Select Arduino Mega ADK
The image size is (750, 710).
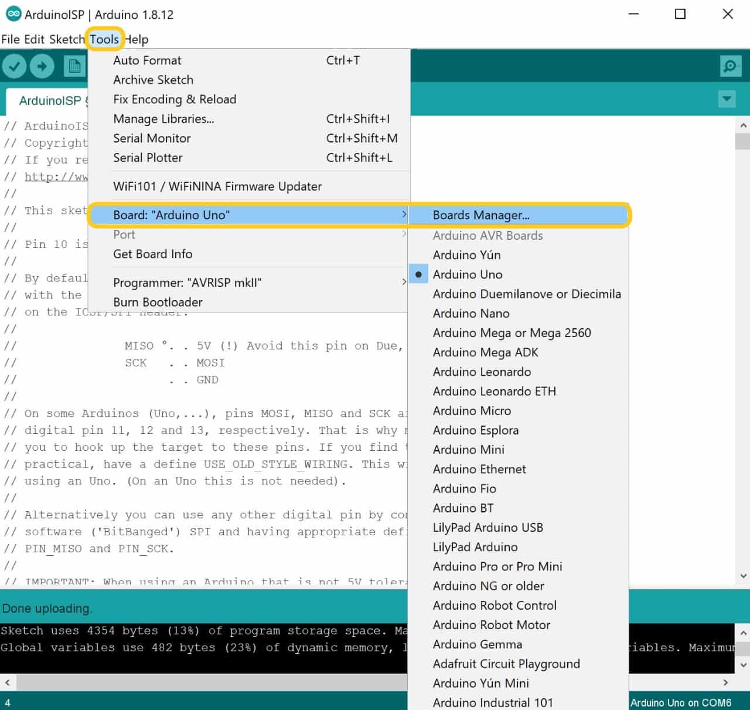pos(519,352)
